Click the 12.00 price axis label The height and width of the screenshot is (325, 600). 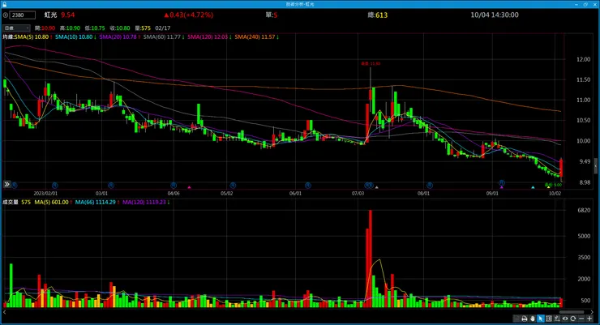583,60
